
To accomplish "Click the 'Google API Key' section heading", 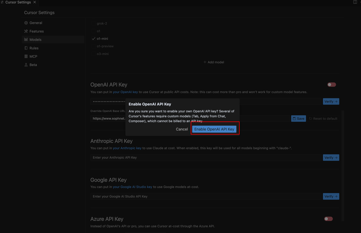I will [x=109, y=180].
